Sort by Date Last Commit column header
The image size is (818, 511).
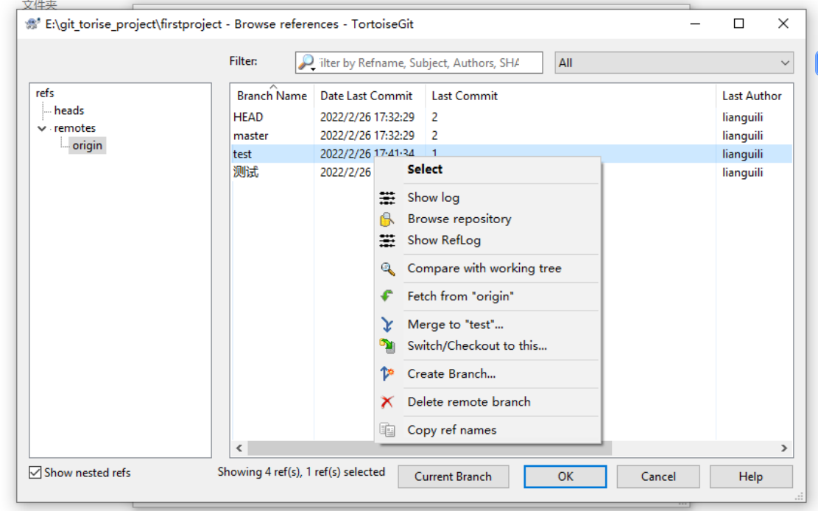tap(366, 96)
